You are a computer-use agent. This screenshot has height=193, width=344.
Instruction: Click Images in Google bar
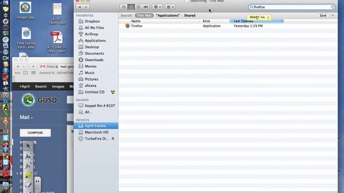pos(58,86)
